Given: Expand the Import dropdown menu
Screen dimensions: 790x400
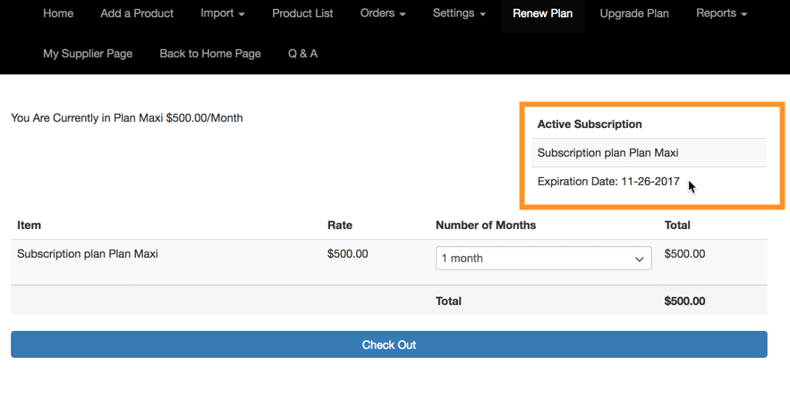Looking at the screenshot, I should [x=223, y=13].
